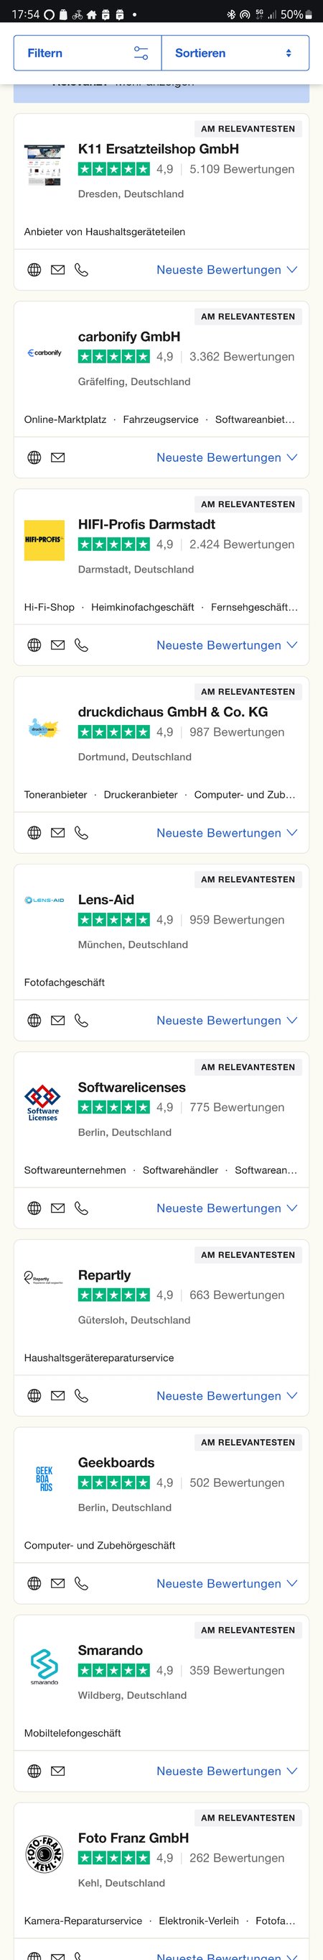Open the Foto Franz GmbH listing
Image resolution: width=323 pixels, height=1960 pixels.
[x=133, y=1838]
